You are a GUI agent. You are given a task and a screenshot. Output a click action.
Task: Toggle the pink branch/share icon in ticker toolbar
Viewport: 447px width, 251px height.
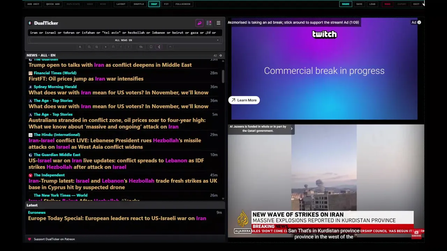[x=159, y=47]
